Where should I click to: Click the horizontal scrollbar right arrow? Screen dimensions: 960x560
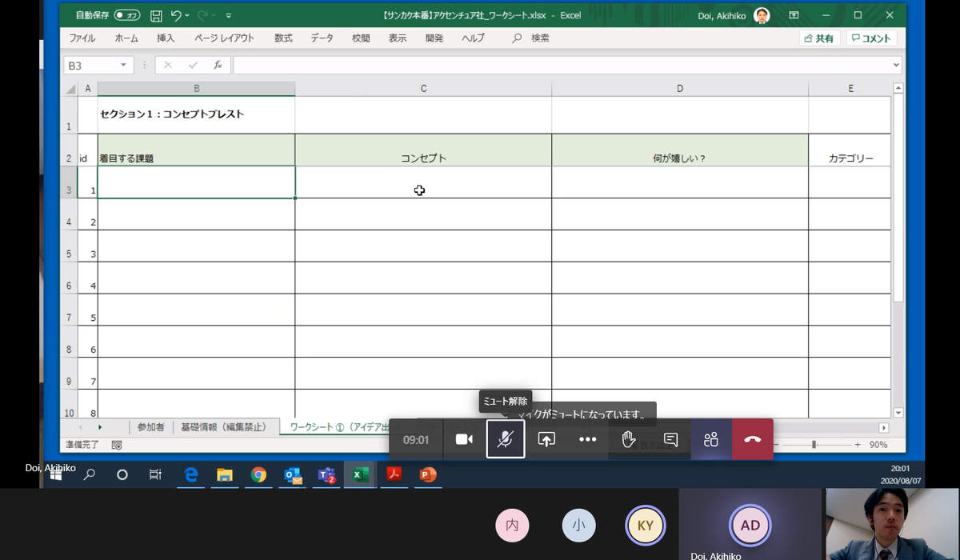[884, 428]
